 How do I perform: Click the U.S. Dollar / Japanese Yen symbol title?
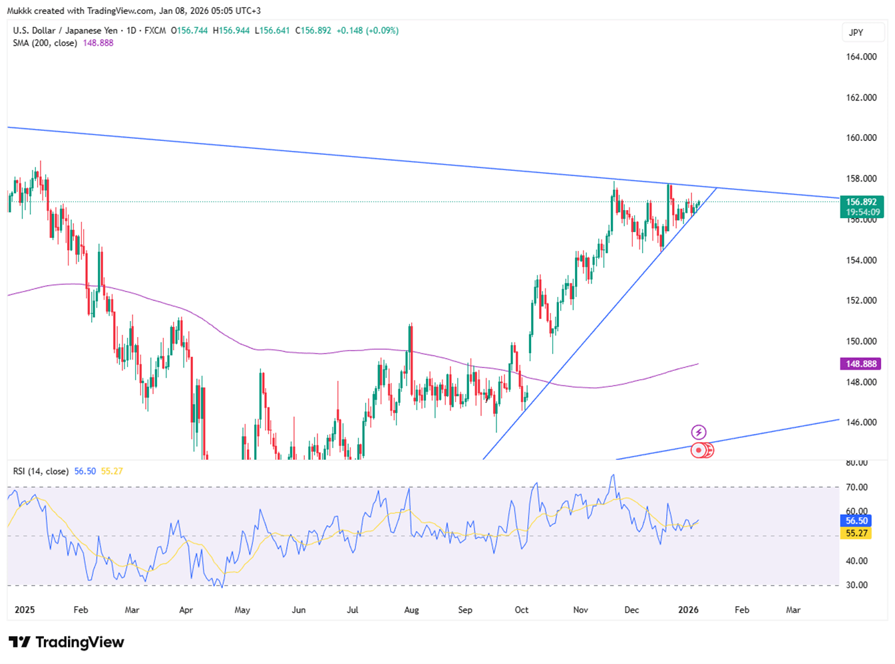pyautogui.click(x=67, y=31)
